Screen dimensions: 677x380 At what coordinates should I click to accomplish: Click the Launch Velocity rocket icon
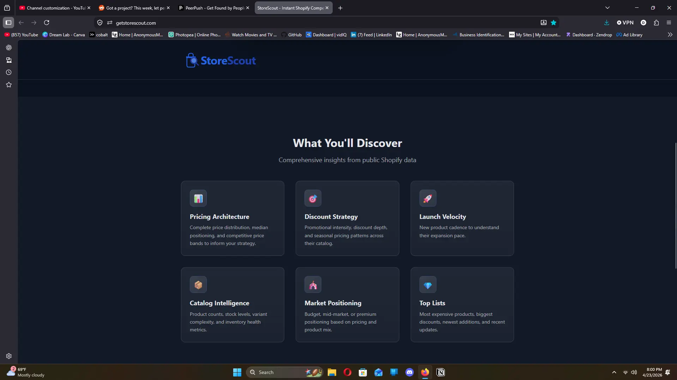pos(428,198)
